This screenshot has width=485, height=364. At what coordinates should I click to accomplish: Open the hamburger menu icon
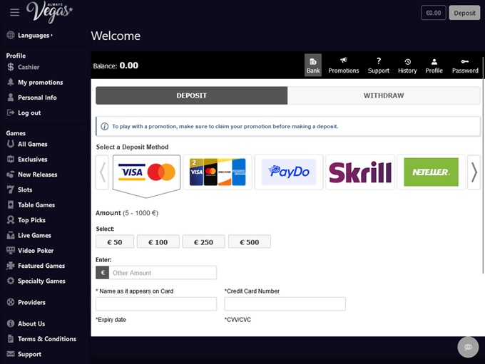14,13
